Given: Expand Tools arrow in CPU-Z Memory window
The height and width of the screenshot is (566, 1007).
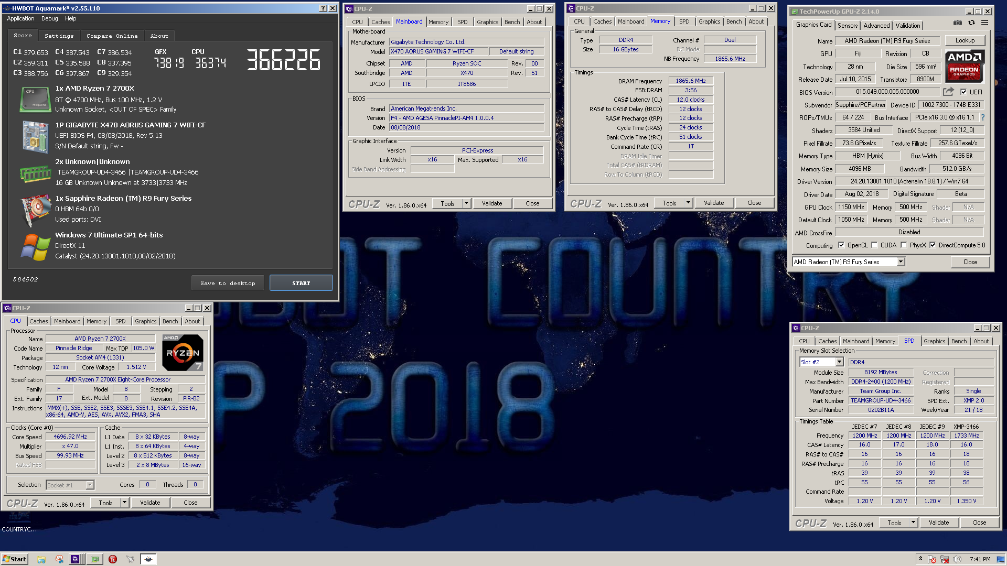Looking at the screenshot, I should (x=688, y=203).
